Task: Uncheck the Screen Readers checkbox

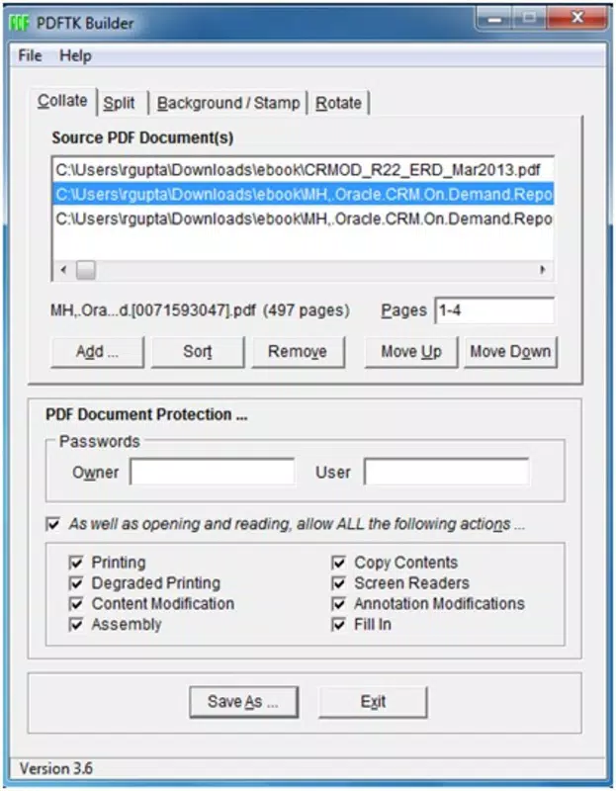Action: (x=338, y=583)
